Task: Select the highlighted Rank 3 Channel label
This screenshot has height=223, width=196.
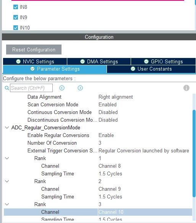Action: [x=50, y=212]
